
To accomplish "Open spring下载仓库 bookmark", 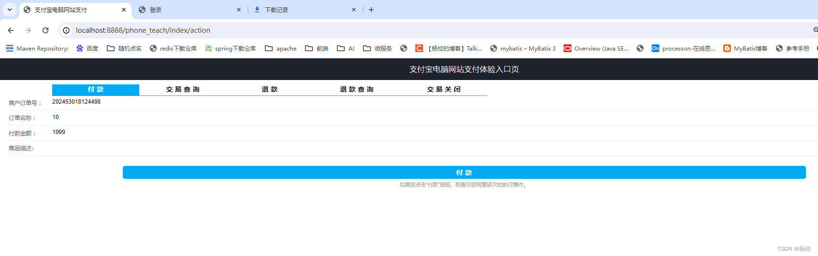I will 230,48.
